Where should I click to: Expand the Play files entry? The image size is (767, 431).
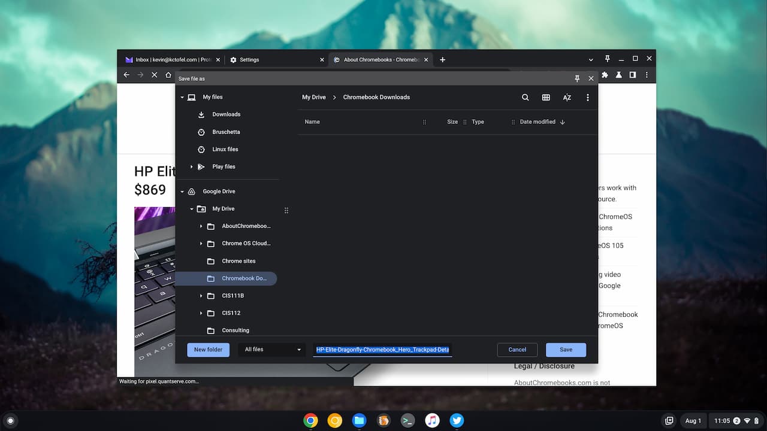tap(191, 166)
